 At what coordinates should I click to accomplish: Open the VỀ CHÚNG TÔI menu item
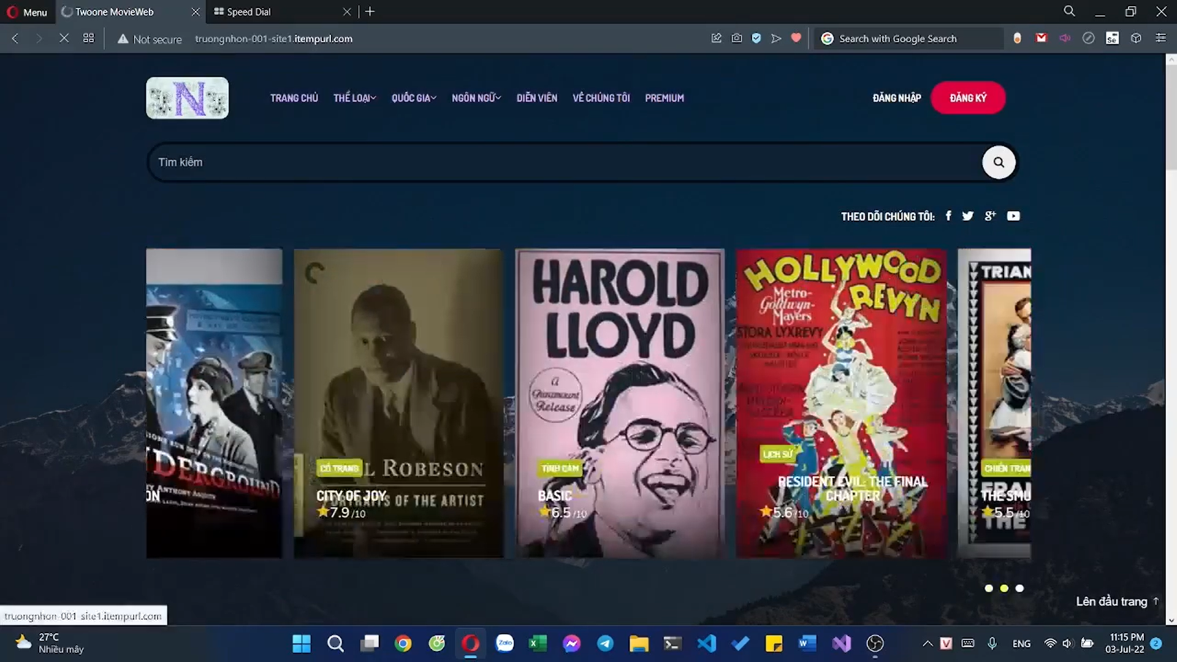[601, 98]
